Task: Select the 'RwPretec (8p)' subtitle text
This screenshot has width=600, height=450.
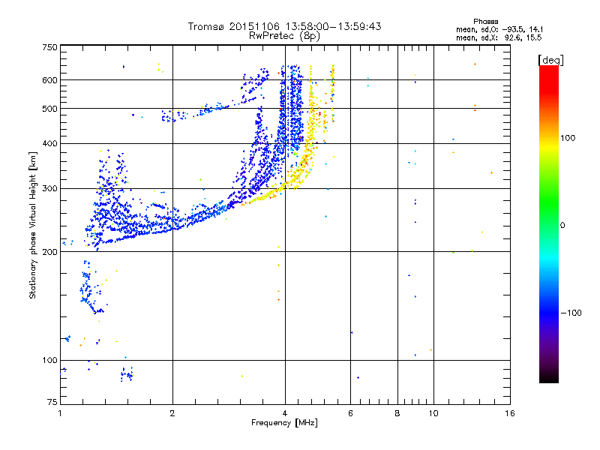Action: [284, 36]
